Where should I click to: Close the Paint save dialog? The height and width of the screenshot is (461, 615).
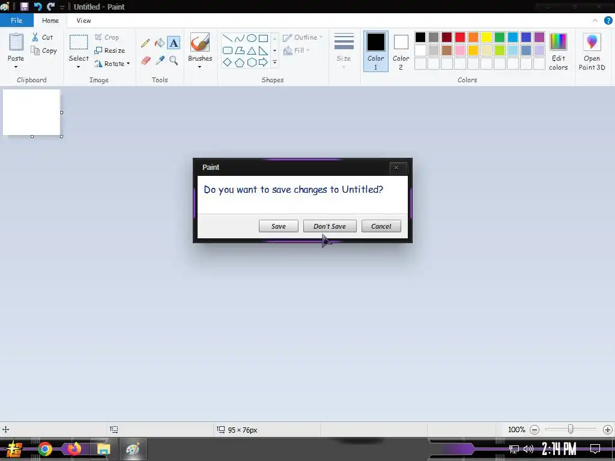396,168
